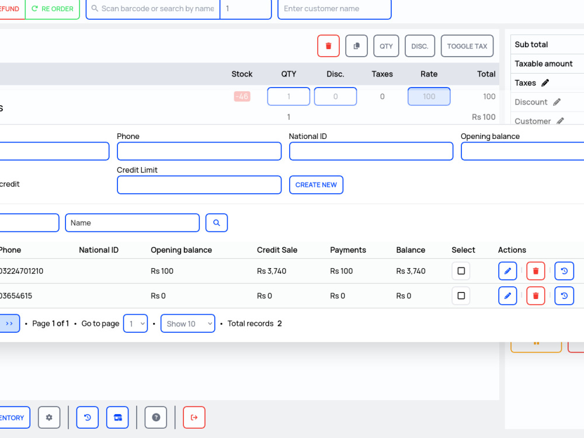
Task: Click the Rs 3,740 Credit Sale cell
Action: [x=272, y=271]
